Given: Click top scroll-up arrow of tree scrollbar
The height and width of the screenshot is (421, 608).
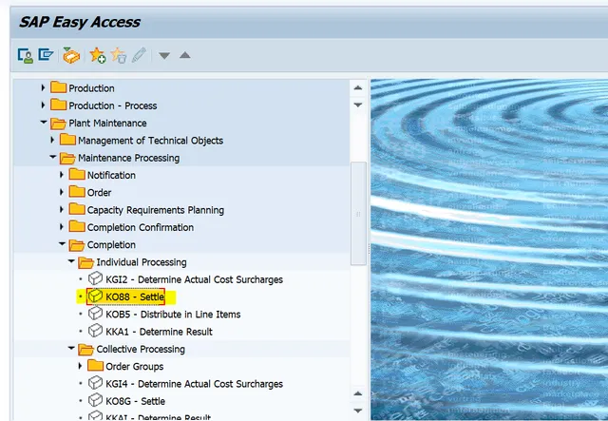Looking at the screenshot, I should [358, 87].
